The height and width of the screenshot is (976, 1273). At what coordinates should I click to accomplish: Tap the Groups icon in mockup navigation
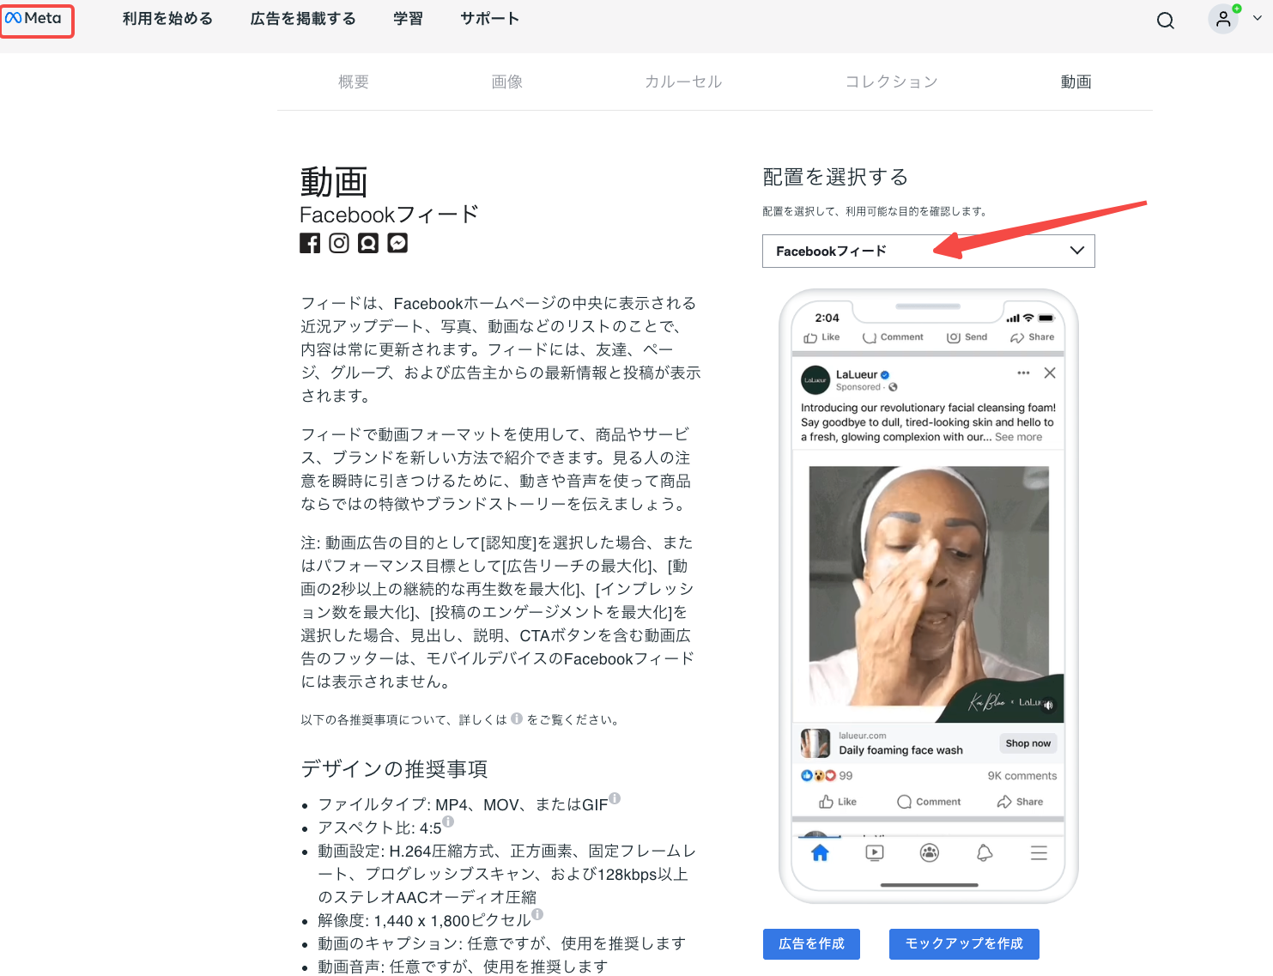[929, 852]
